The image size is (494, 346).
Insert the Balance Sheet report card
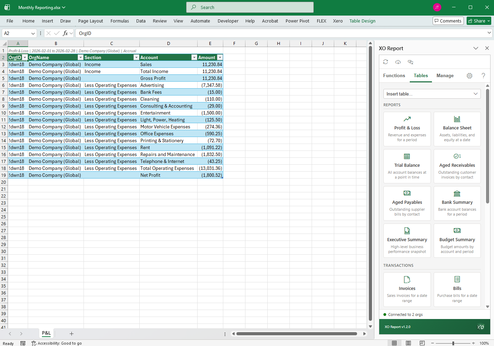click(x=457, y=129)
